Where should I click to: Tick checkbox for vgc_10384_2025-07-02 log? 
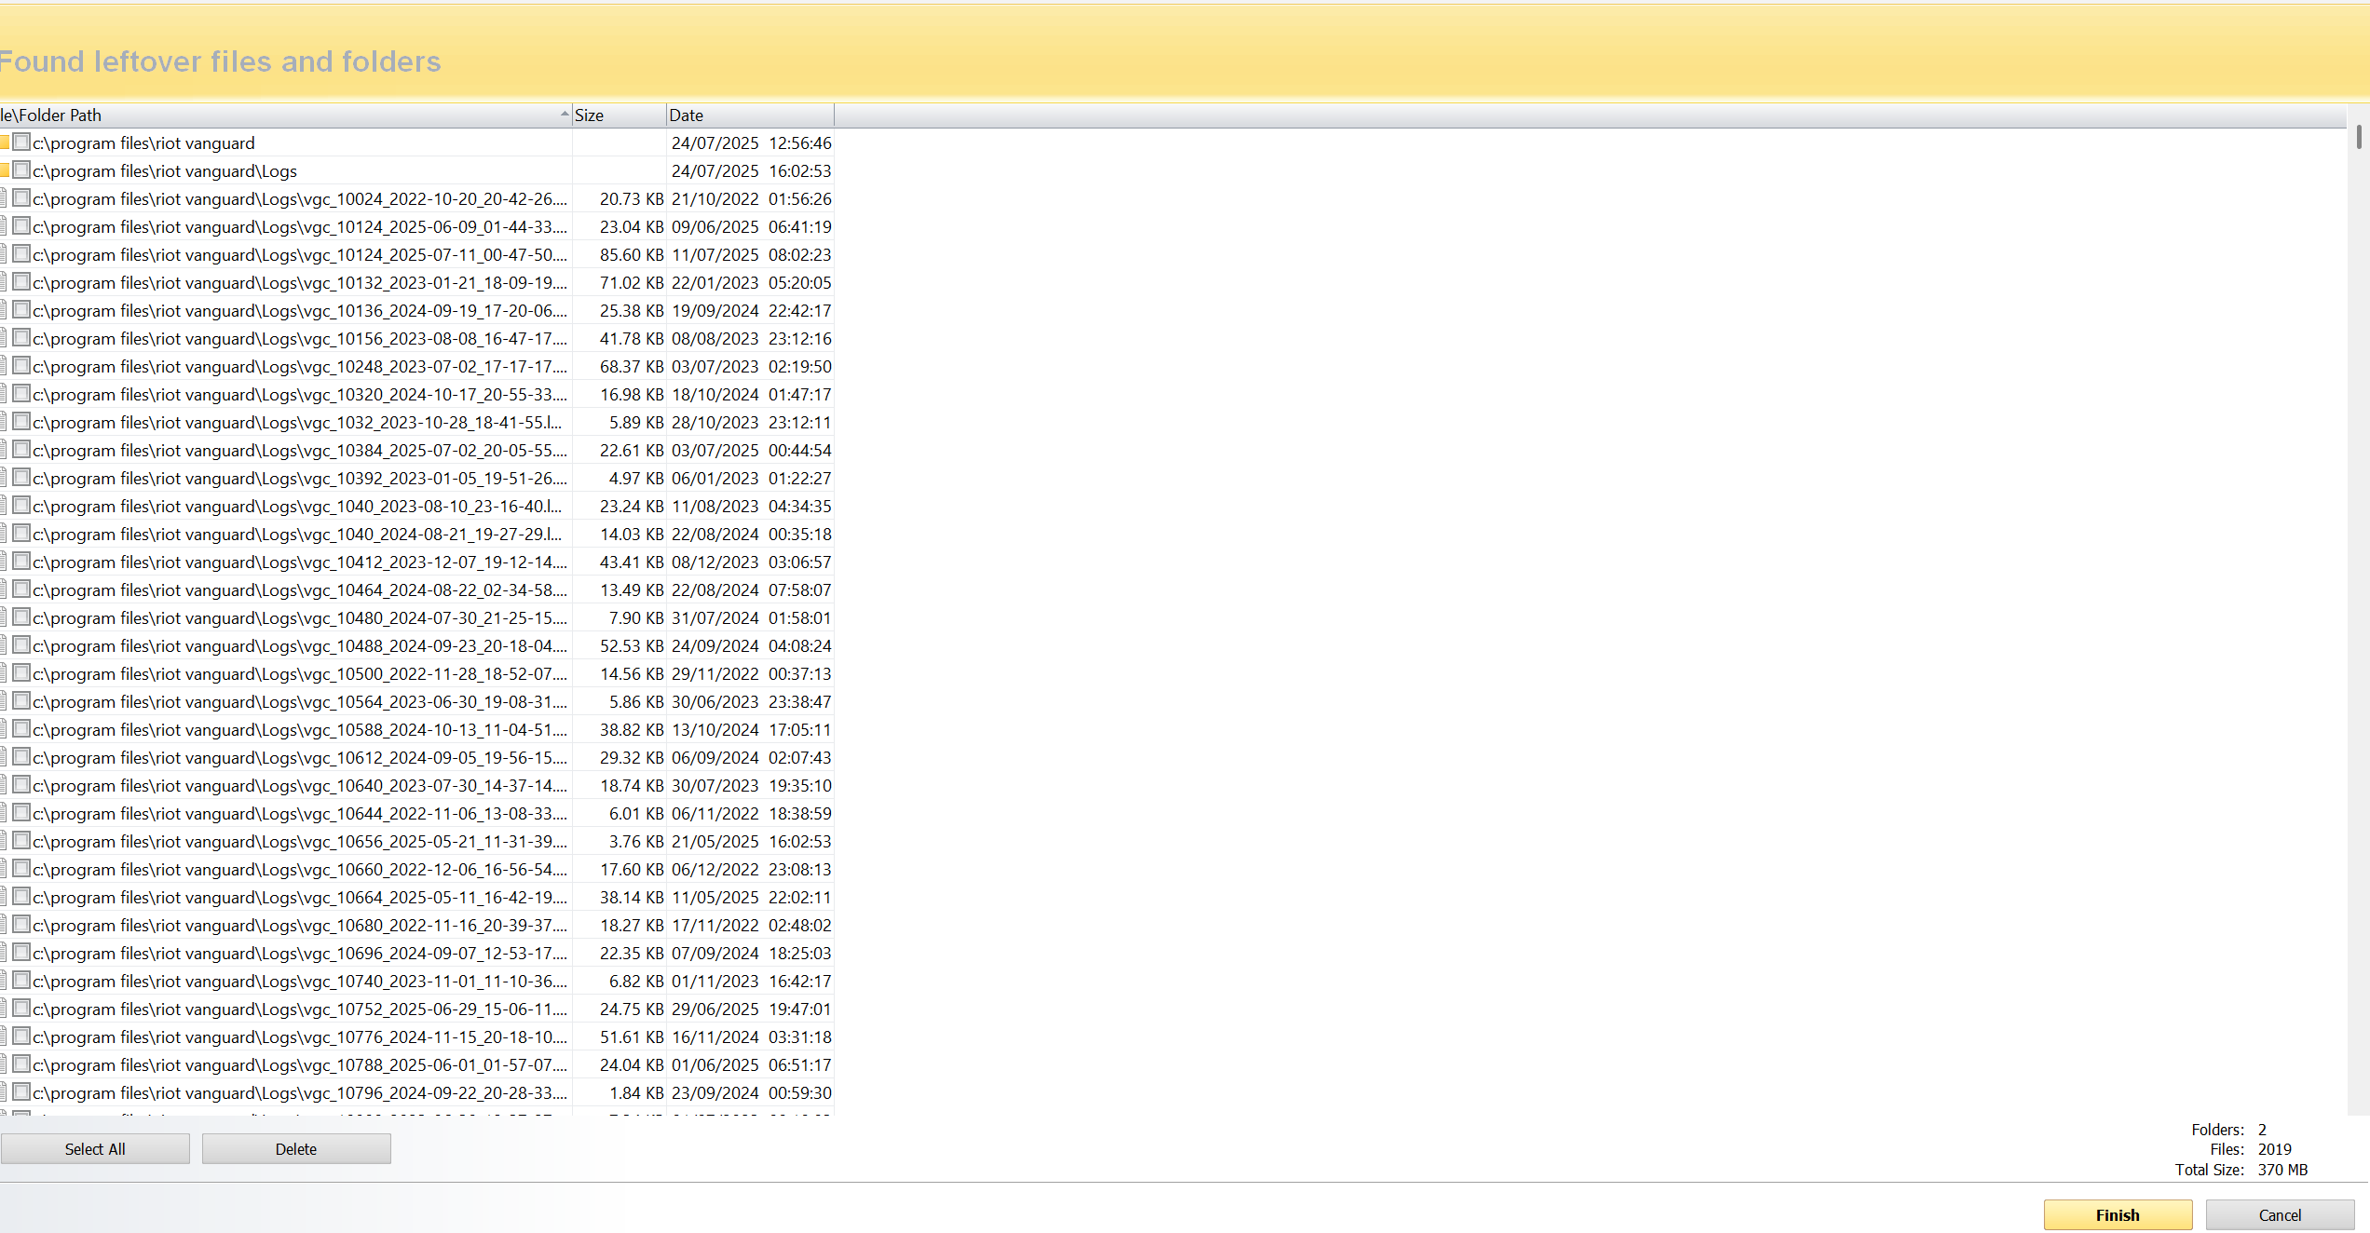point(21,450)
